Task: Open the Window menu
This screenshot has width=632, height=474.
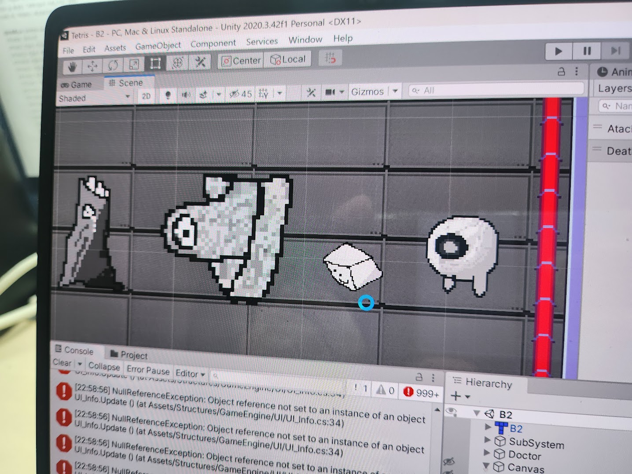Action: [x=305, y=40]
